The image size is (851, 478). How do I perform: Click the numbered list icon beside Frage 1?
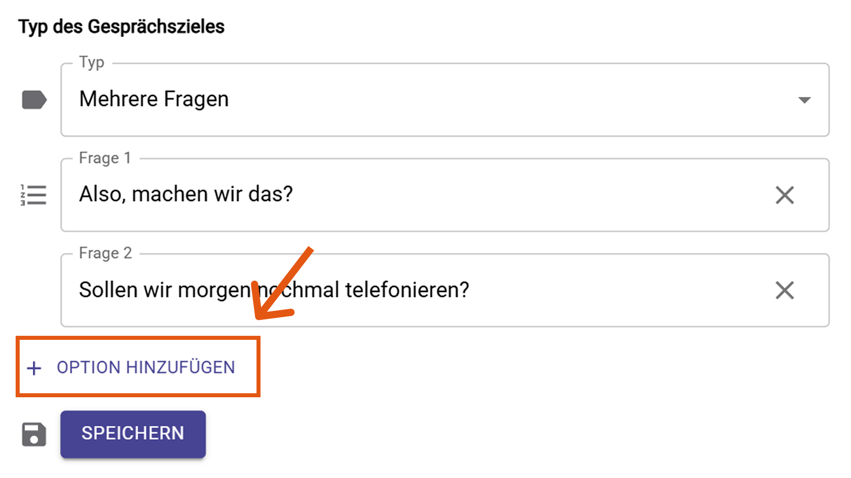click(x=34, y=195)
